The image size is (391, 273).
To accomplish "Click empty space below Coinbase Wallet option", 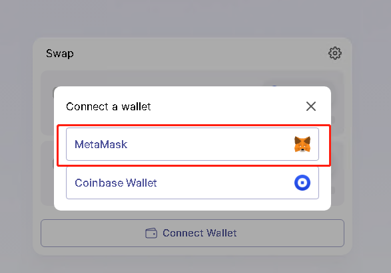I will pyautogui.click(x=193, y=205).
